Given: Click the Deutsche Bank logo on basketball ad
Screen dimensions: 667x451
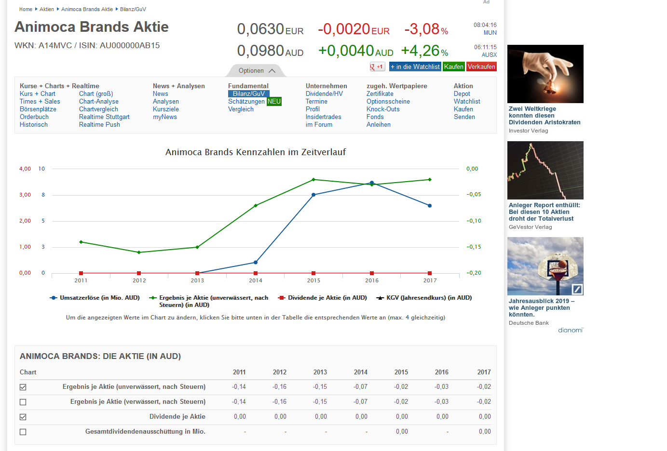Looking at the screenshot, I should point(577,289).
